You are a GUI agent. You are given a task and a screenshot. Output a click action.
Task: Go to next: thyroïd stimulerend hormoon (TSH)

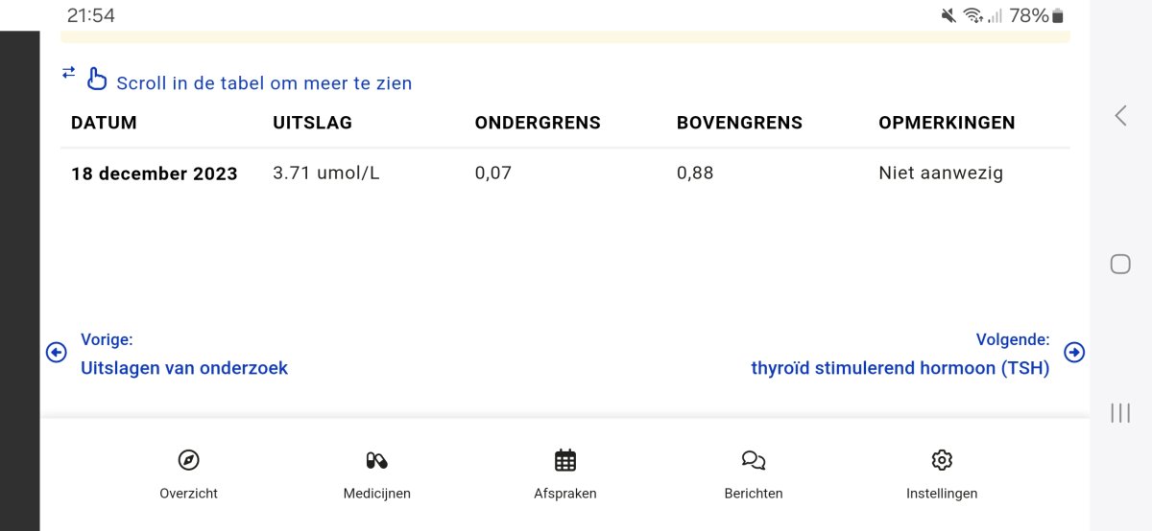900,368
